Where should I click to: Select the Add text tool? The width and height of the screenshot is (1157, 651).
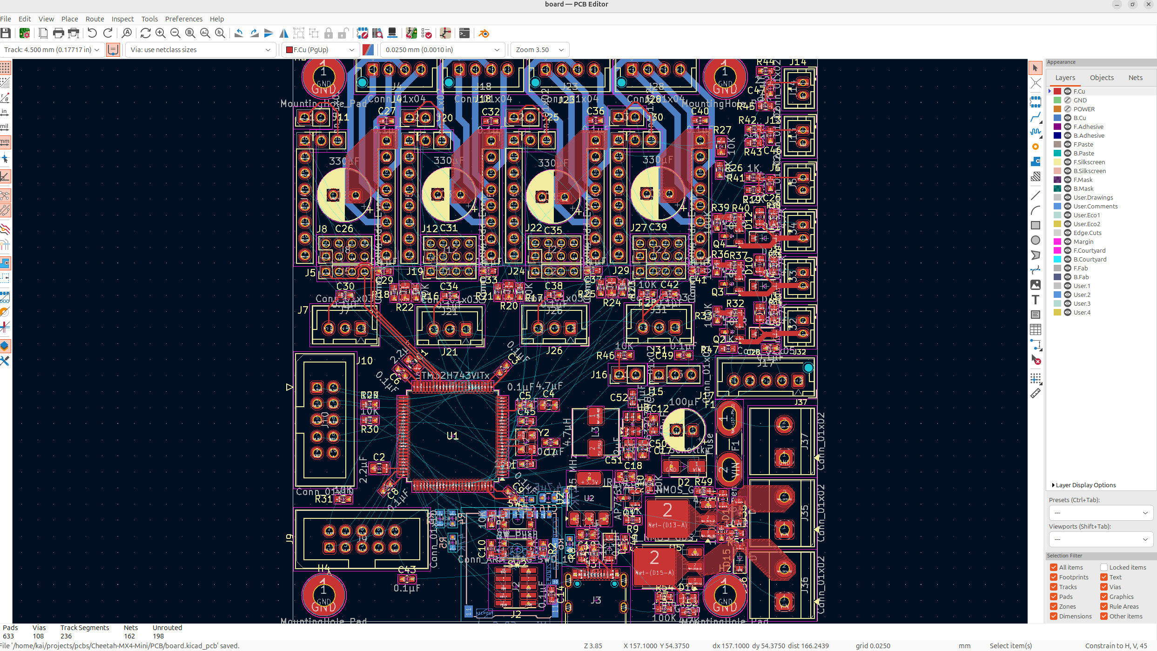pos(1035,300)
